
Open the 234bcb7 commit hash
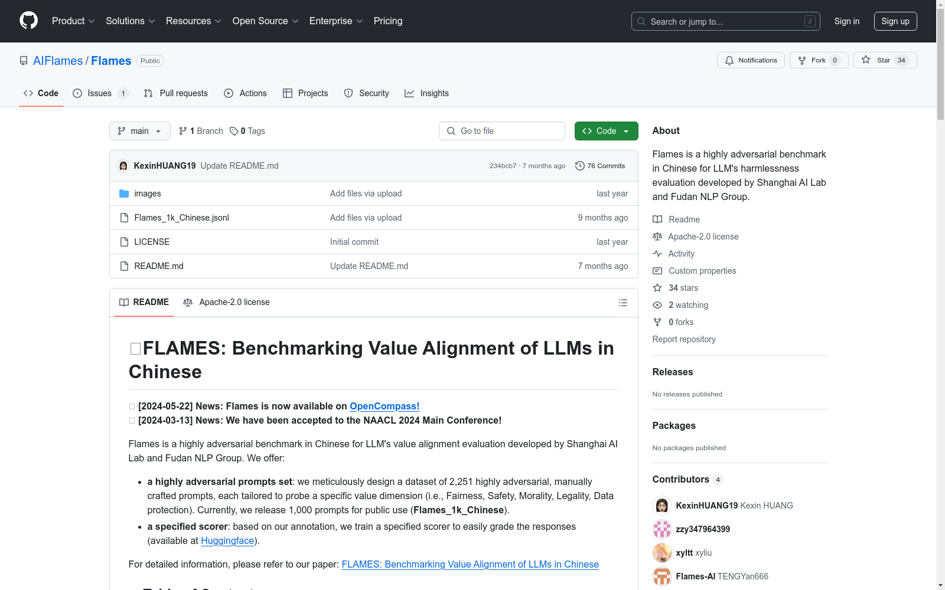503,166
